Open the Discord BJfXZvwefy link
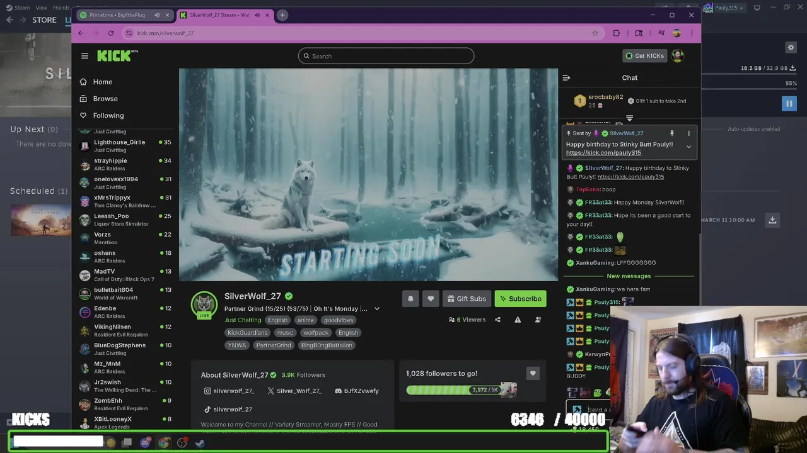807x453 pixels. (x=357, y=391)
